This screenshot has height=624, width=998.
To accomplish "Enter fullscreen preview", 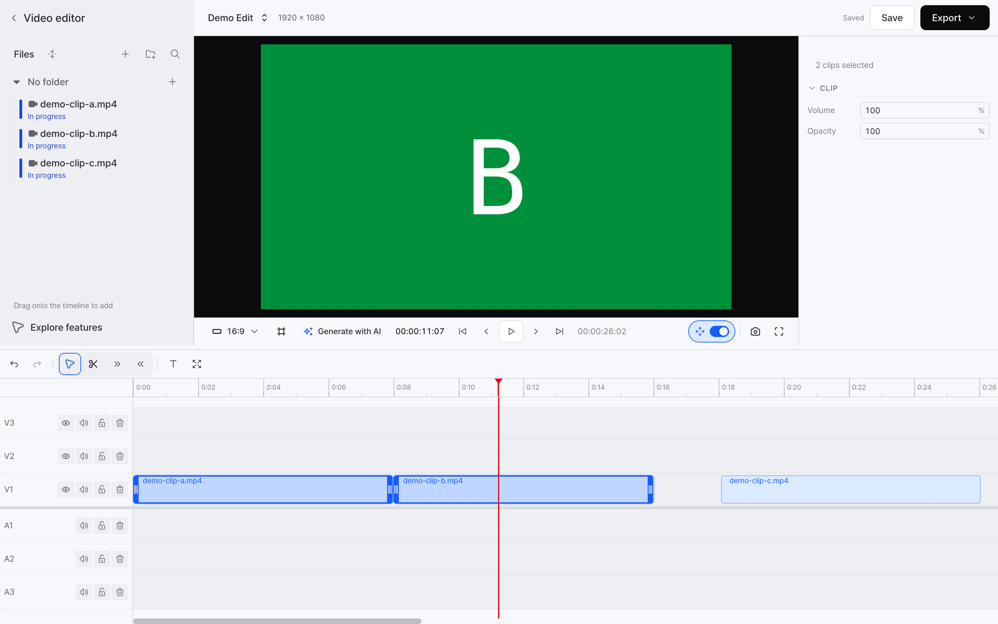I will 779,331.
